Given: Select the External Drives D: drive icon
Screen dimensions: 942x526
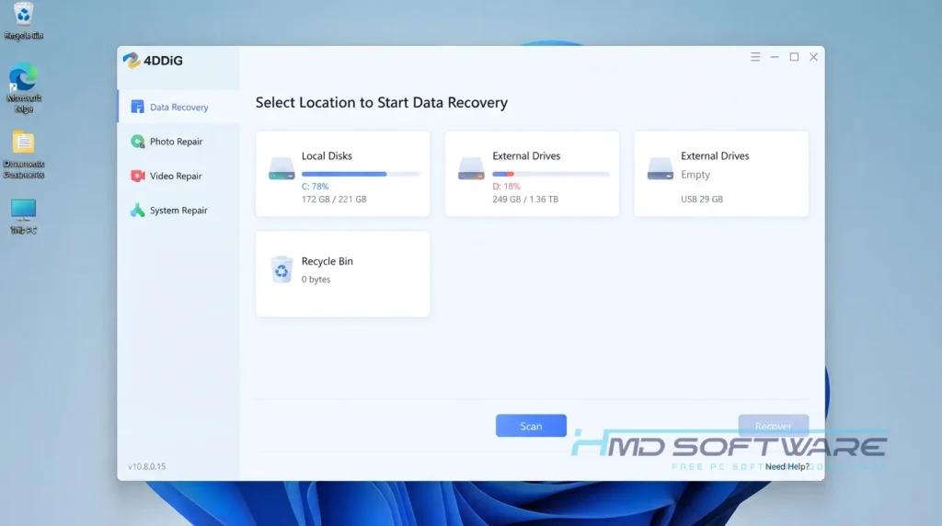Looking at the screenshot, I should (470, 168).
